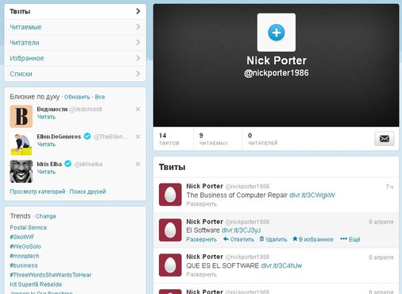Open Idris Elba profile picture
The height and width of the screenshot is (294, 402).
[x=21, y=172]
